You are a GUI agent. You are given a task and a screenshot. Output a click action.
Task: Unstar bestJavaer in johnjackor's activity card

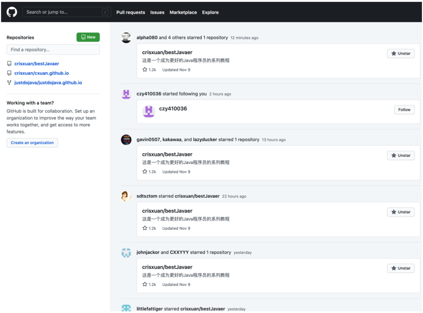click(401, 268)
